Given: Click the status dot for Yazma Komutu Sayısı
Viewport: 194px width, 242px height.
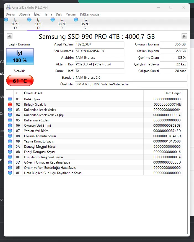Looking at the screenshot, I should coord(10,141).
